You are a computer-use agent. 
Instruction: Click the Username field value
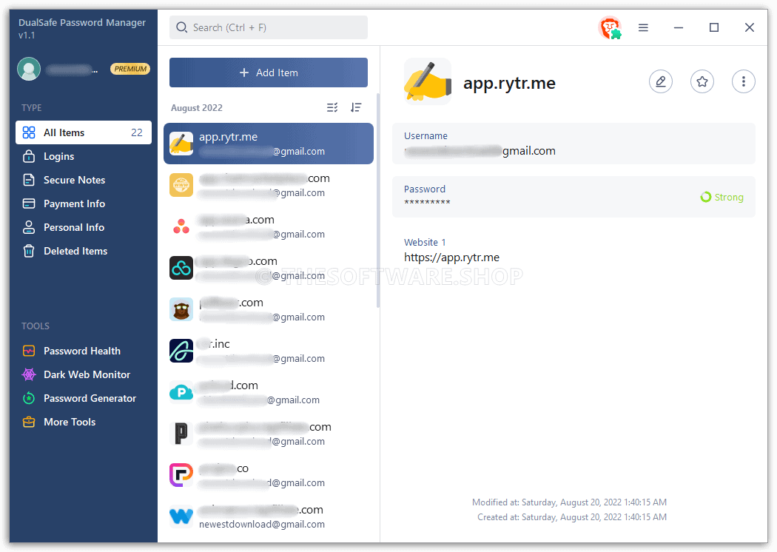point(480,151)
